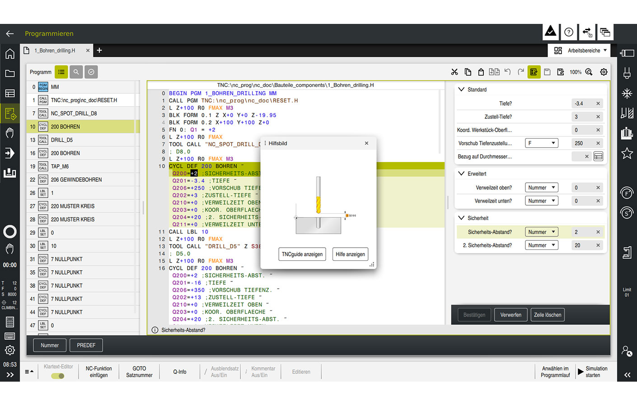Open Nummer dropdown for Sicherheits-Abstand
This screenshot has width=637, height=406.
point(541,232)
